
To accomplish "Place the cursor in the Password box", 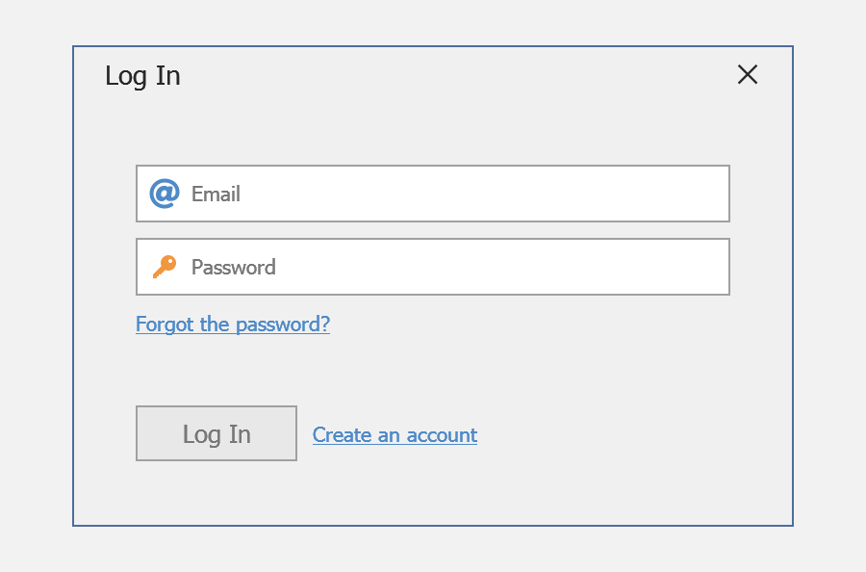I will coord(481,267).
